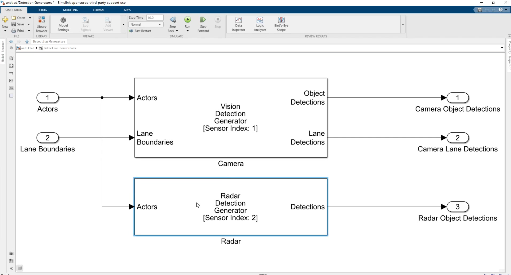Take a screenshot with camera icon
The image size is (511, 275).
click(x=11, y=253)
